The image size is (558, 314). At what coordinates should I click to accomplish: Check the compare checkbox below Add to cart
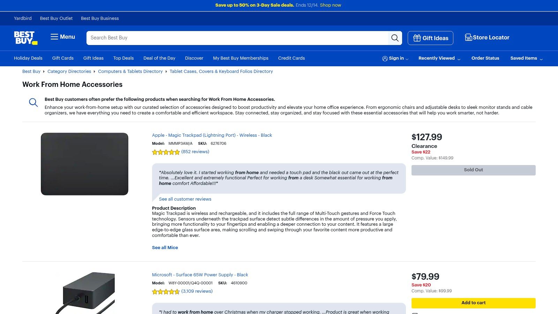(414, 312)
